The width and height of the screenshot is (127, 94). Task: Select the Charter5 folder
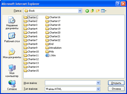pyautogui.click(x=30, y=33)
